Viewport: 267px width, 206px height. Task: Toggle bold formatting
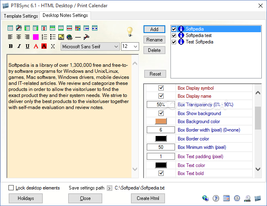tap(10, 46)
